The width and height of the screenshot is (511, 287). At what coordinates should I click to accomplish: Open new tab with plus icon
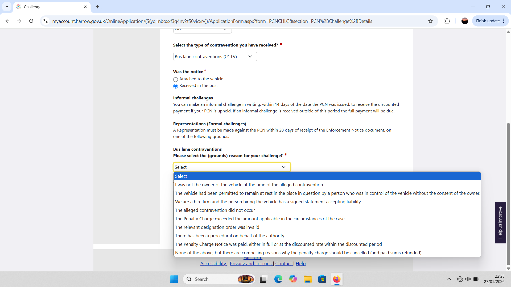coord(97,7)
